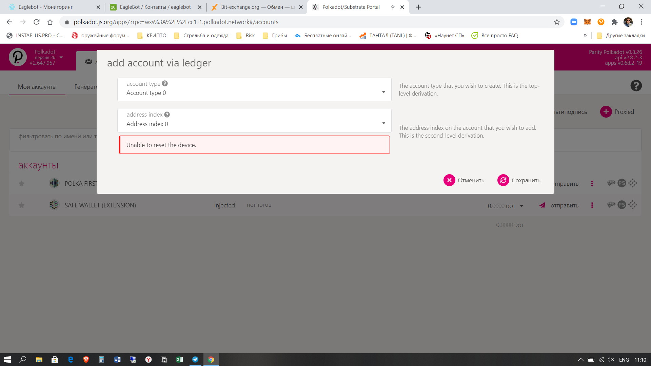Open Excel from the taskbar

pyautogui.click(x=180, y=360)
